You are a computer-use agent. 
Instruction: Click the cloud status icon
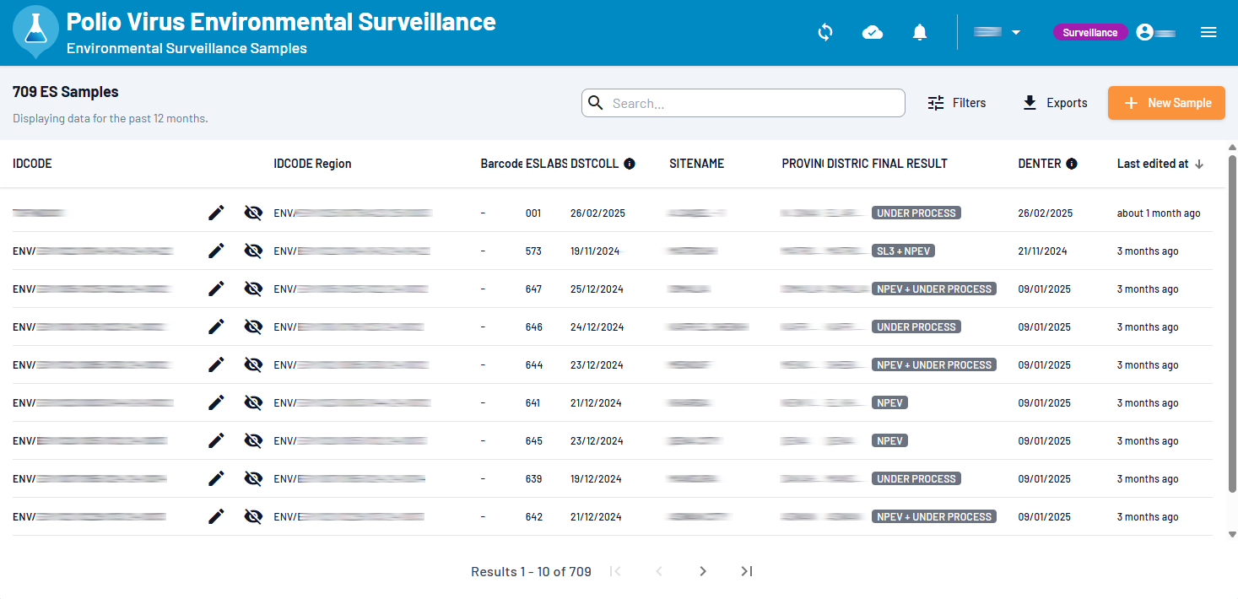pos(873,32)
